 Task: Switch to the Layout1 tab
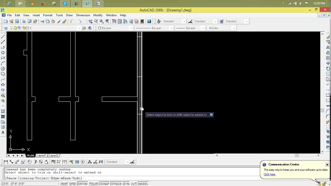(41, 156)
